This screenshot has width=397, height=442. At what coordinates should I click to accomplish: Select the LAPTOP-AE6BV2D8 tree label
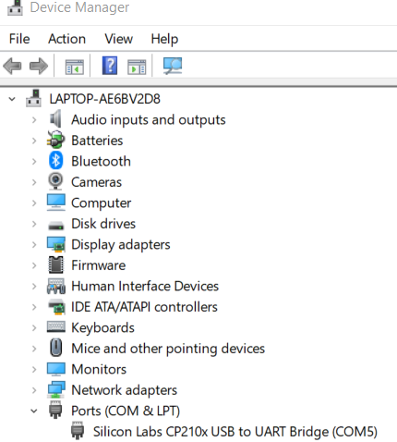point(104,99)
